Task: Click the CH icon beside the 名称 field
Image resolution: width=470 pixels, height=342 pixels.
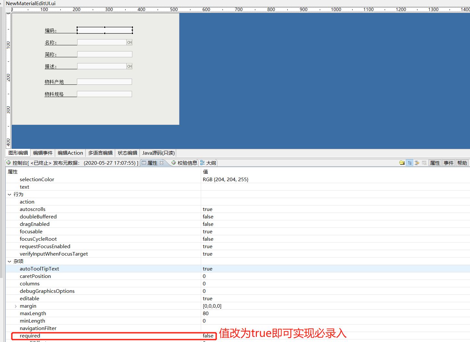Action: click(x=129, y=42)
